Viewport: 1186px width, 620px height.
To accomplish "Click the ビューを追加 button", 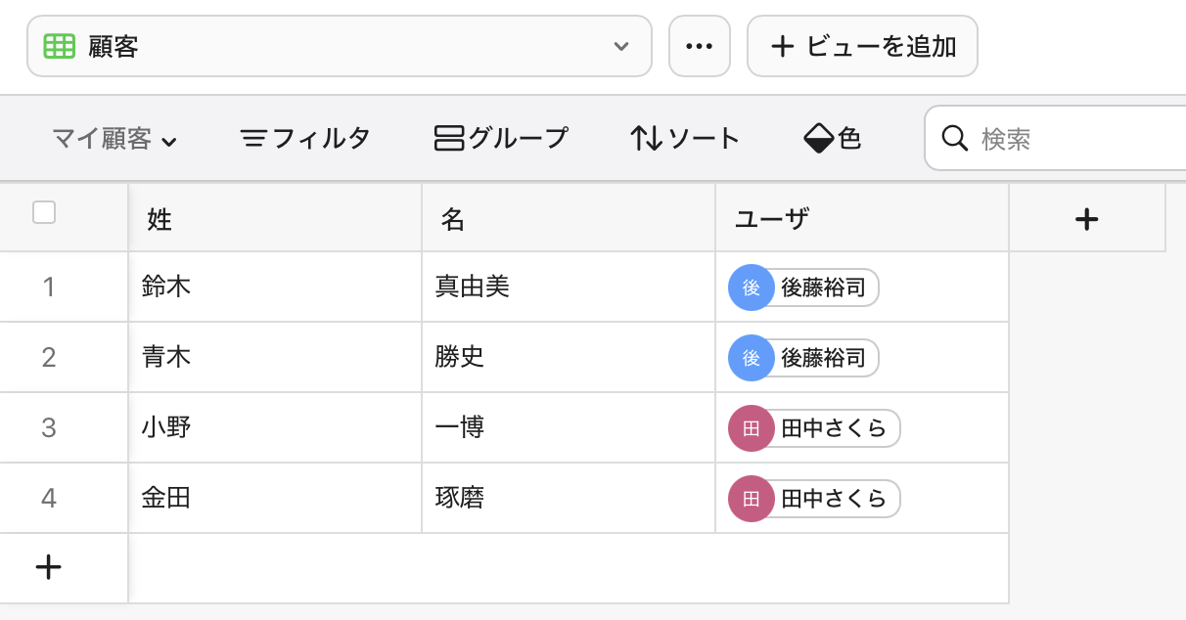I will click(x=862, y=45).
